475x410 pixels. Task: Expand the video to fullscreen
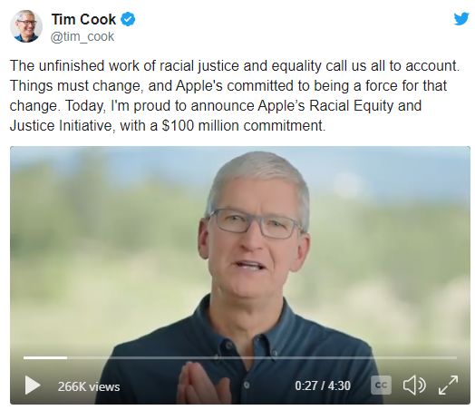pyautogui.click(x=448, y=386)
